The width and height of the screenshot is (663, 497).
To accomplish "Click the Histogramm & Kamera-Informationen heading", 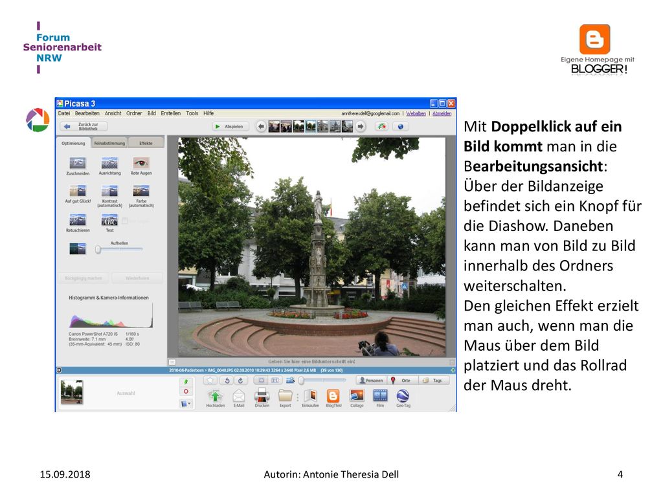I will (109, 298).
